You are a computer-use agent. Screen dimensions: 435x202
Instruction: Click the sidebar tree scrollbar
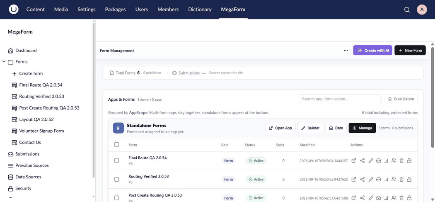(94, 100)
